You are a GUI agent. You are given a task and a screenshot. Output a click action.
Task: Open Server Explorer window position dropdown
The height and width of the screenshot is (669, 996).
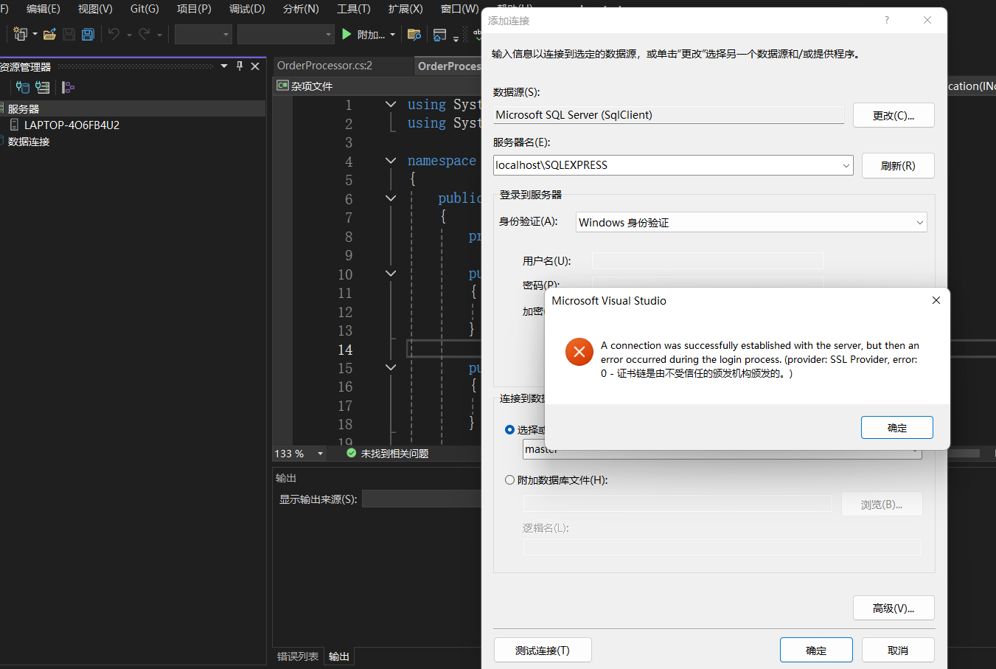point(224,66)
